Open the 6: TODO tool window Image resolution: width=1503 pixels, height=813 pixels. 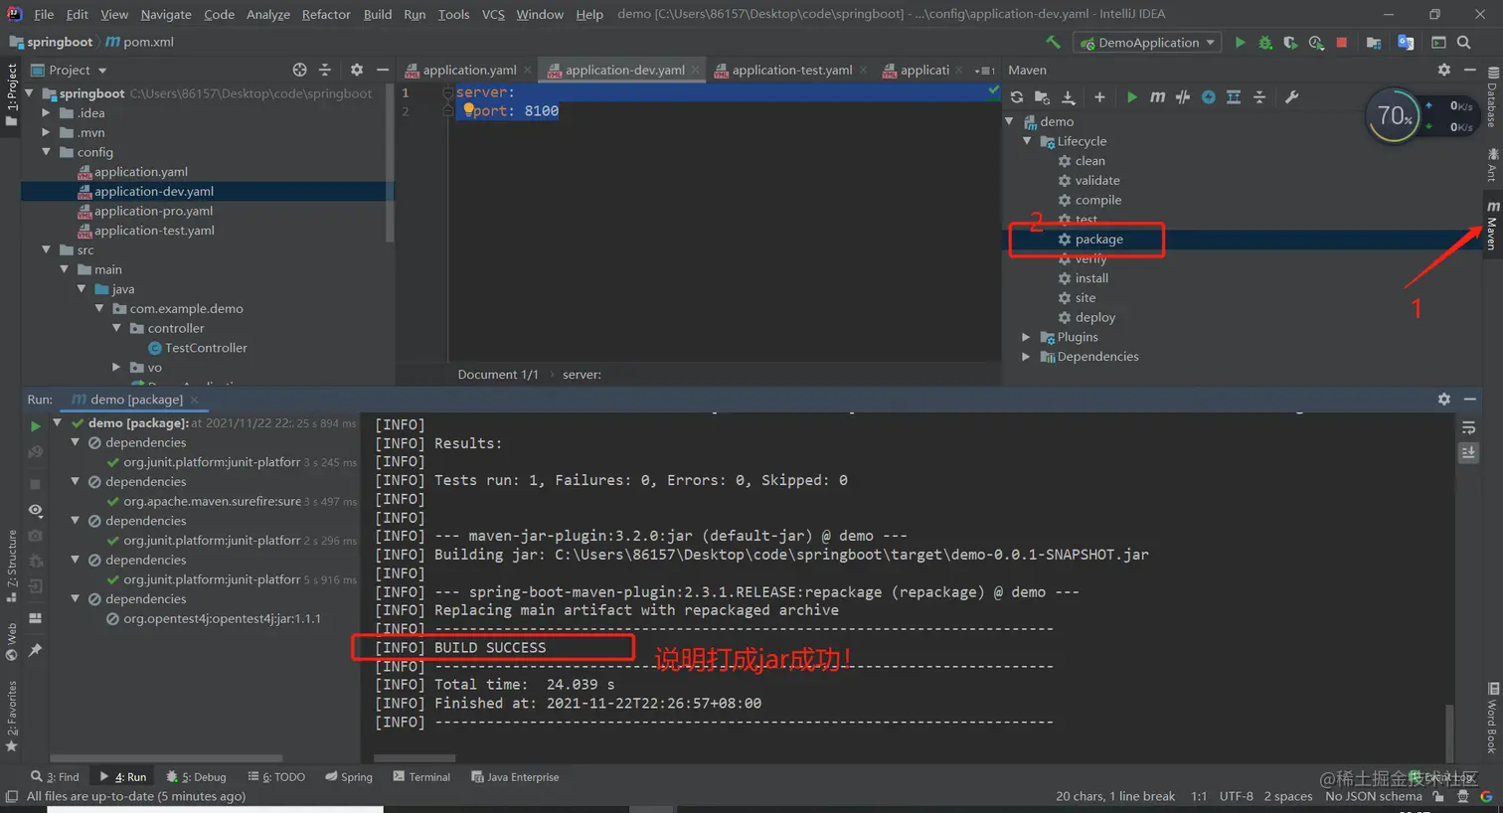coord(276,777)
